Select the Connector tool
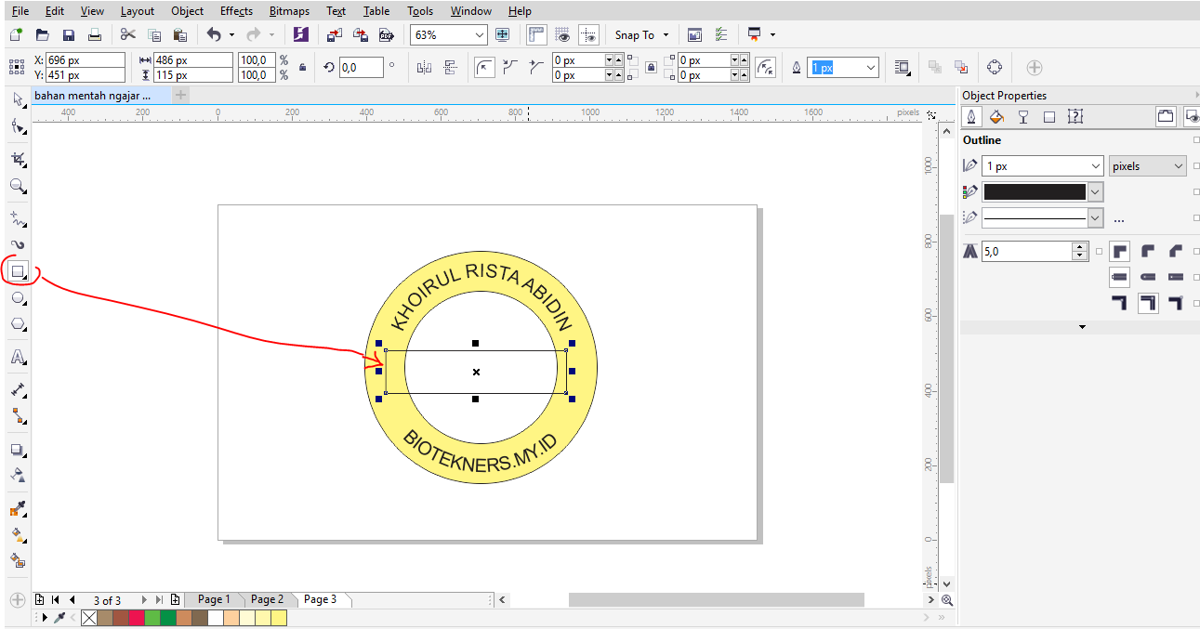The height and width of the screenshot is (629, 1200). (18, 415)
